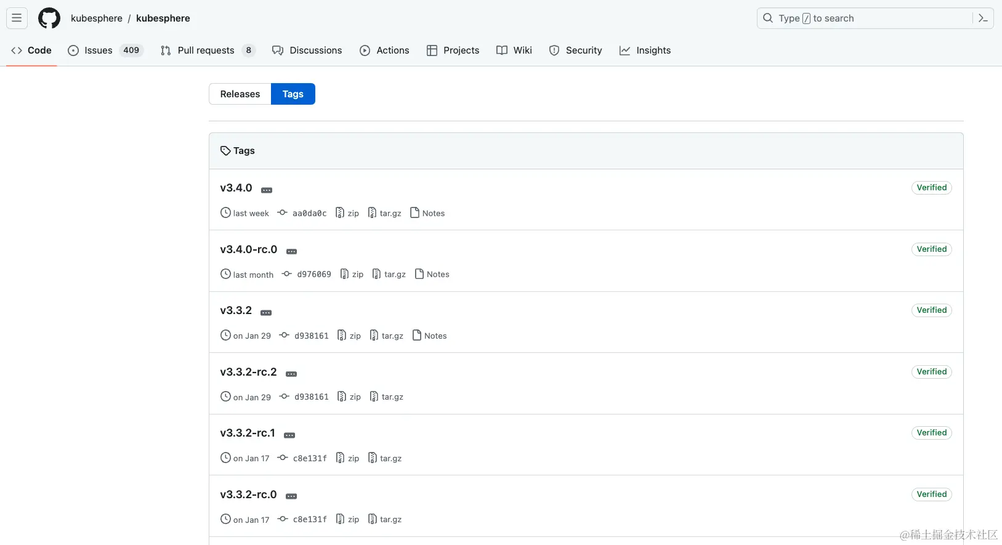Image resolution: width=1002 pixels, height=545 pixels.
Task: Open the kubesphere repository link
Action: (163, 18)
